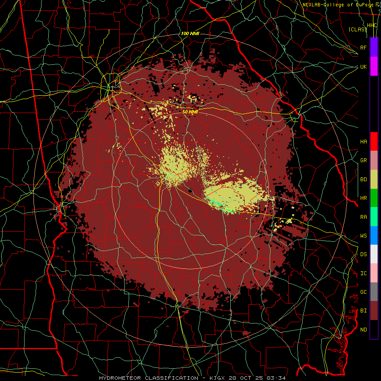Click the 50 NMI range ring label
This screenshot has height=381, width=381.
pos(190,112)
